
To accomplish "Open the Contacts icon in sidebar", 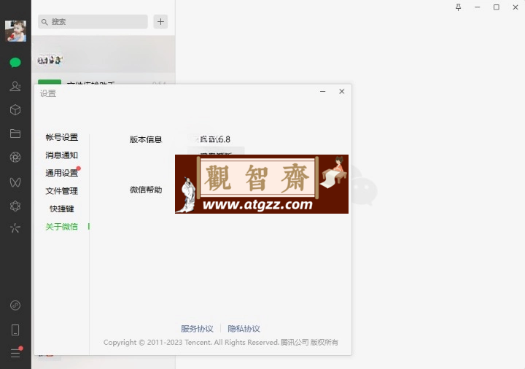I will coord(15,86).
